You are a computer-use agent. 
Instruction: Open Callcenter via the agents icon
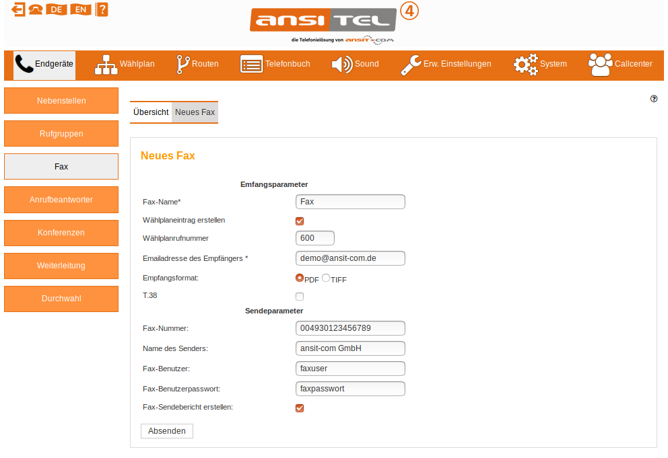(600, 64)
